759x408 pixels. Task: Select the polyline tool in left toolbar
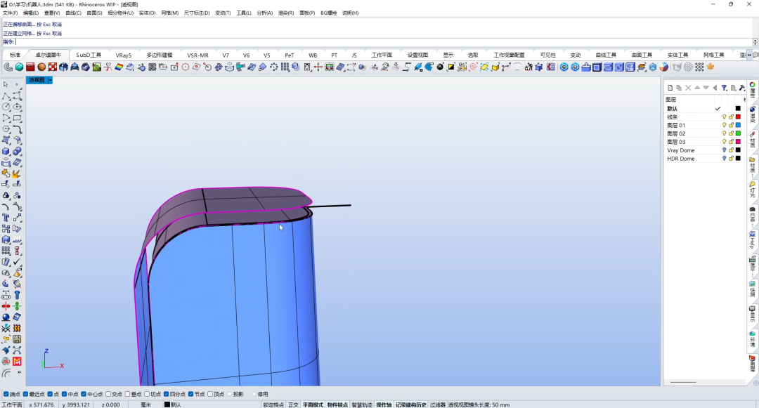[x=6, y=96]
